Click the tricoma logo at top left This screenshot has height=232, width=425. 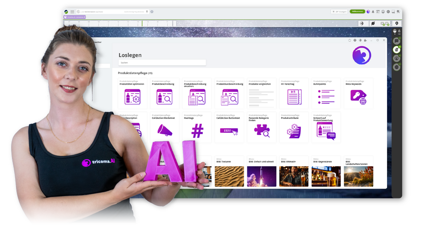66,12
